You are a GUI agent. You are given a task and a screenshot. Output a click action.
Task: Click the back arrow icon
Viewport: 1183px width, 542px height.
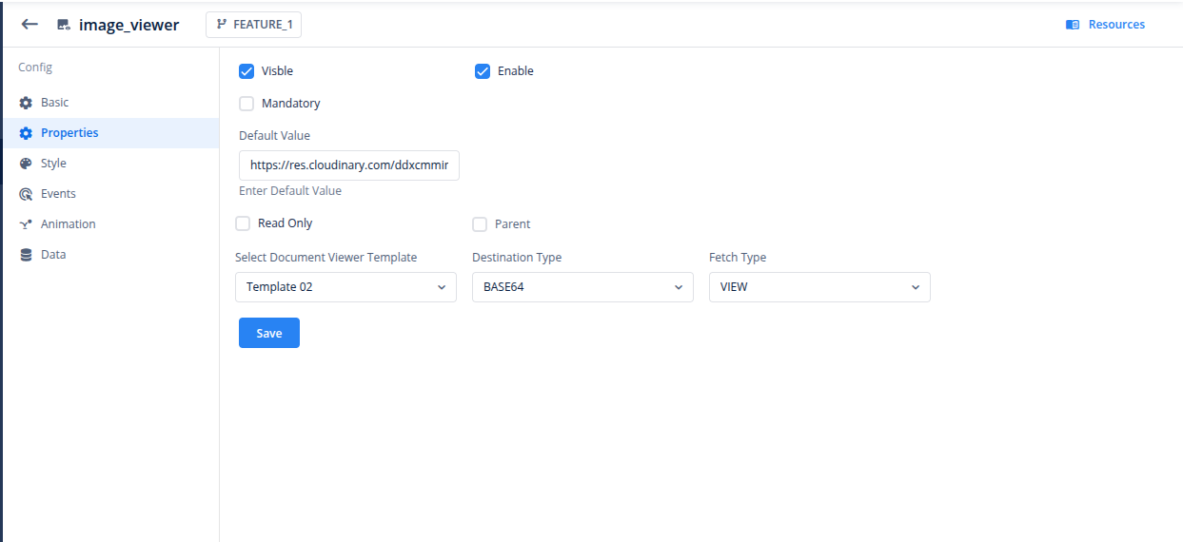tap(30, 25)
